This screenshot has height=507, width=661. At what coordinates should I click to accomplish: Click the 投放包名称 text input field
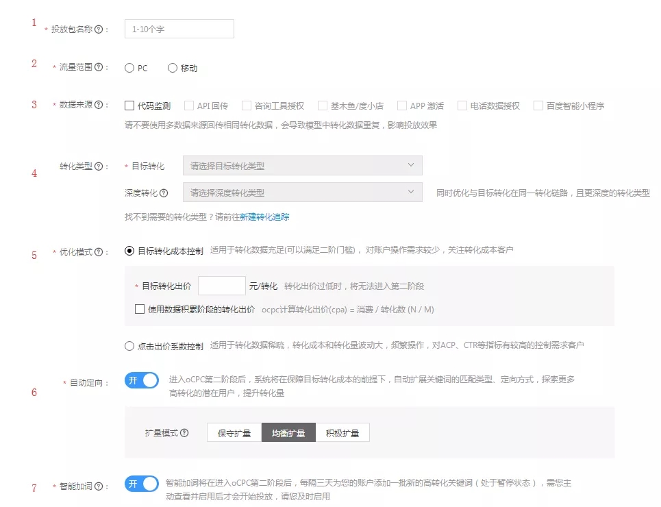click(x=179, y=29)
